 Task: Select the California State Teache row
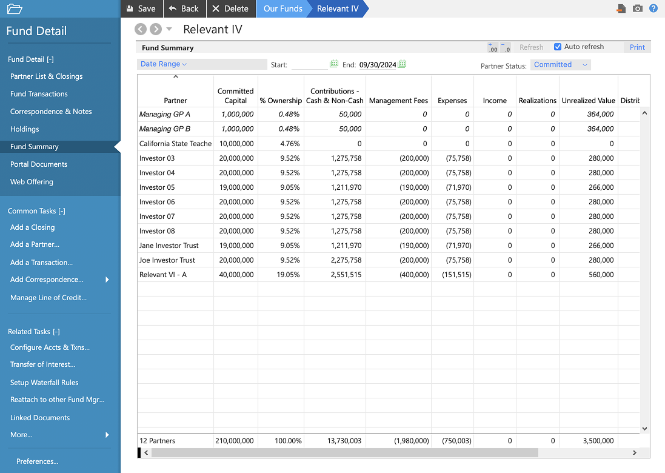(x=389, y=143)
